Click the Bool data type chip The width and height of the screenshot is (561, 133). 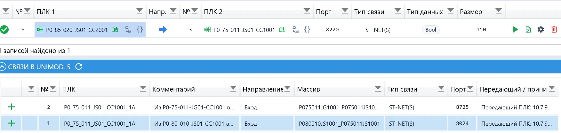coord(431,30)
